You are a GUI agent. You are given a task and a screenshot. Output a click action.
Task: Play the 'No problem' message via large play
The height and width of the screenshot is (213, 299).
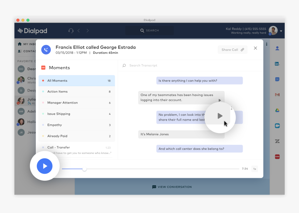[x=220, y=116]
